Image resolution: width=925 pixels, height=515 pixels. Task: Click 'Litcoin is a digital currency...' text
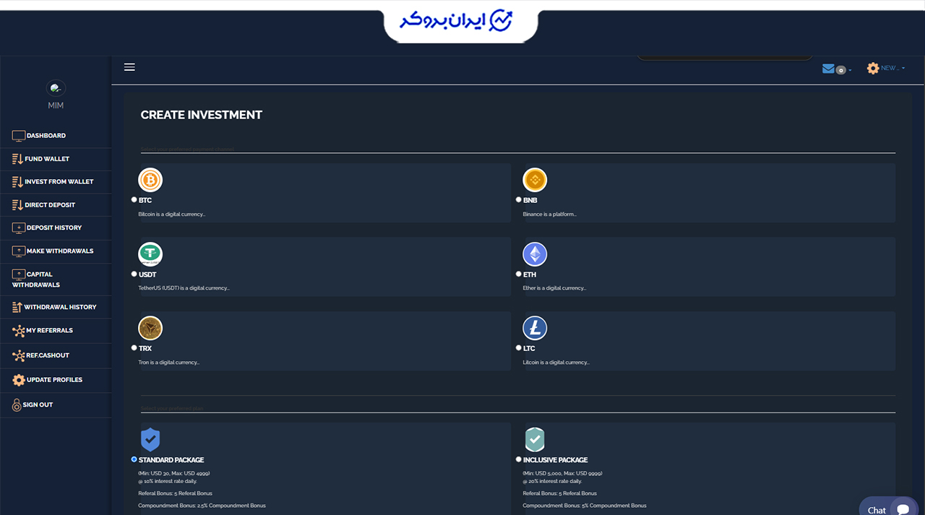pos(556,363)
